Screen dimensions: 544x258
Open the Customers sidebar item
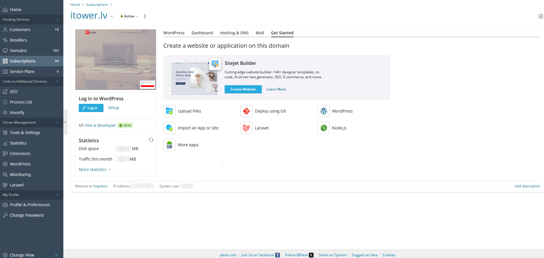click(31, 30)
